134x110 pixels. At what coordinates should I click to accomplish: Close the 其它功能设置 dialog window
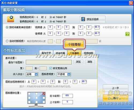(x=131, y=3)
